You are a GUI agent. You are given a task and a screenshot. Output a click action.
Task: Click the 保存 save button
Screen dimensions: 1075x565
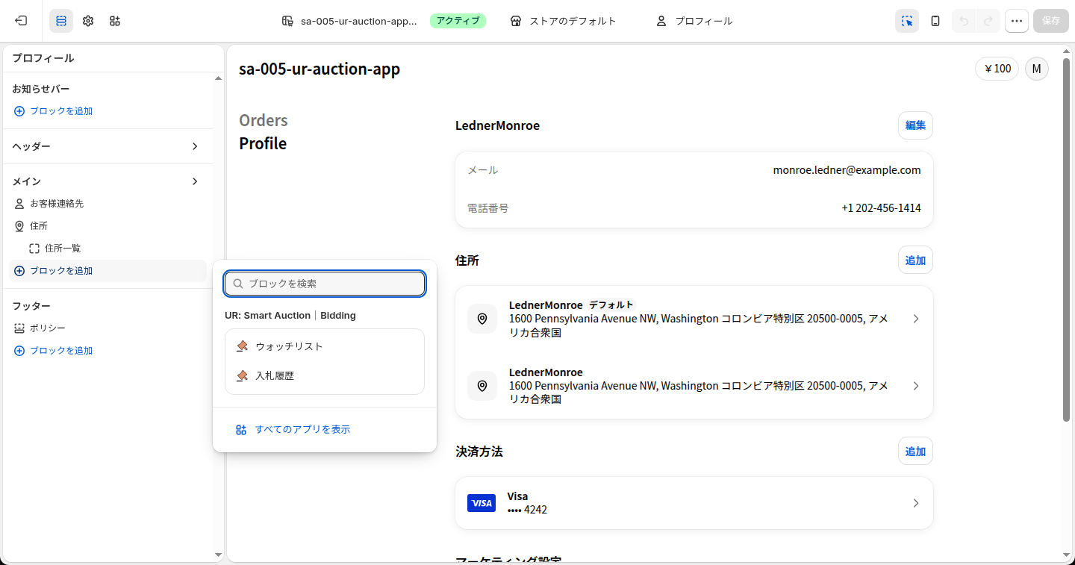point(1051,21)
